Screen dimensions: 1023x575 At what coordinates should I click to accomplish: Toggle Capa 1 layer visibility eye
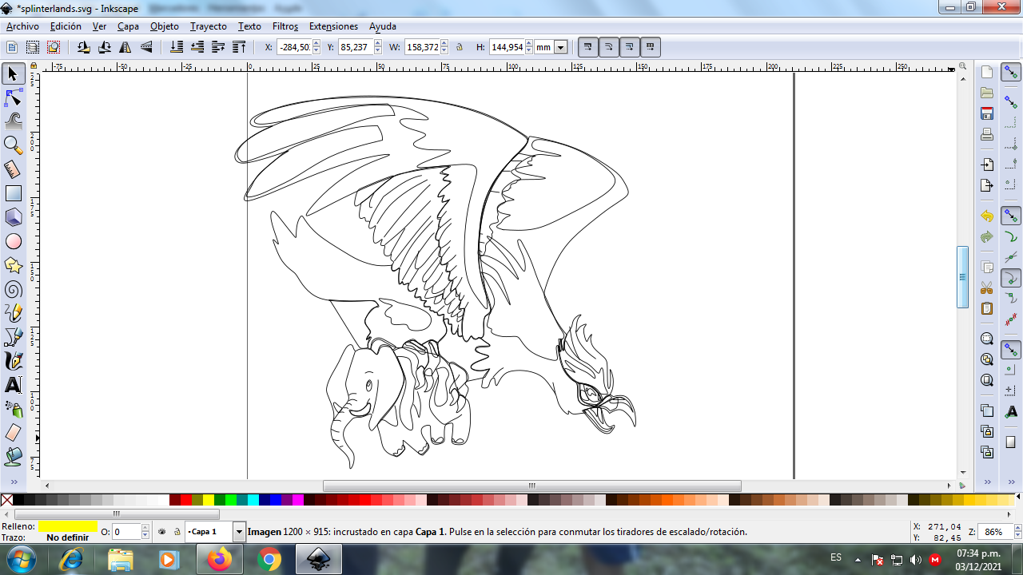tap(162, 531)
